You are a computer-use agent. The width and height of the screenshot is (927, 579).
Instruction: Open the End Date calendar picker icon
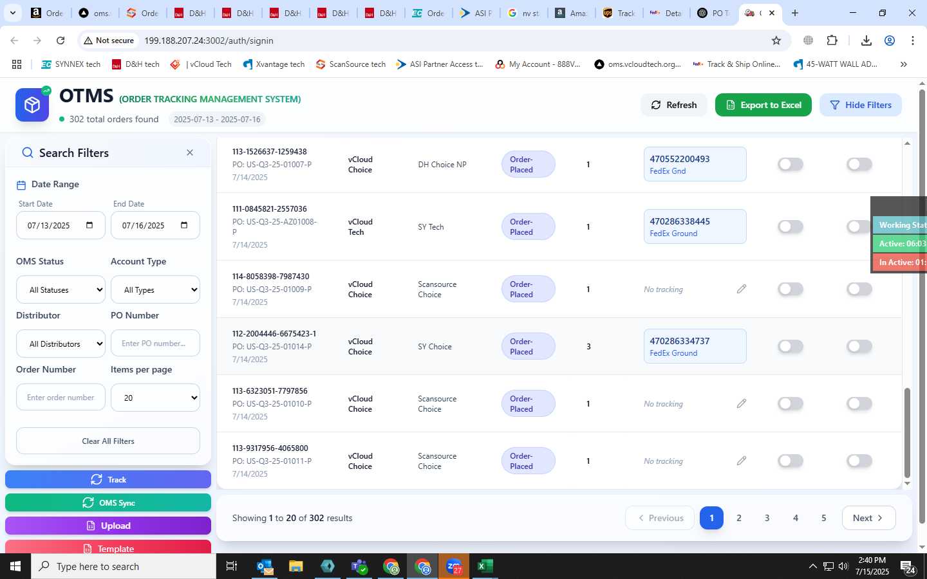click(x=184, y=225)
